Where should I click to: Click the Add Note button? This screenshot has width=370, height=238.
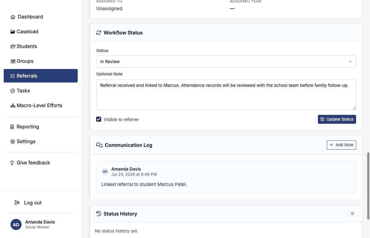(x=341, y=145)
